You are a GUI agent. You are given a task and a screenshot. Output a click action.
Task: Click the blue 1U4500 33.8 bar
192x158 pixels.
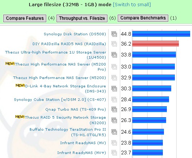154,55
